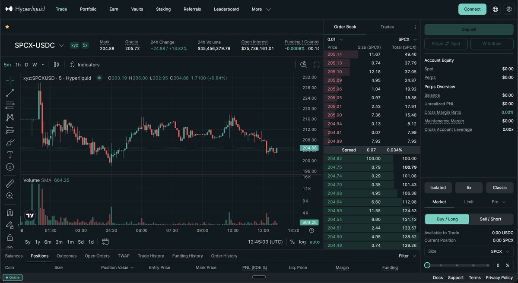Select the brush drawing tool

(x=10, y=142)
